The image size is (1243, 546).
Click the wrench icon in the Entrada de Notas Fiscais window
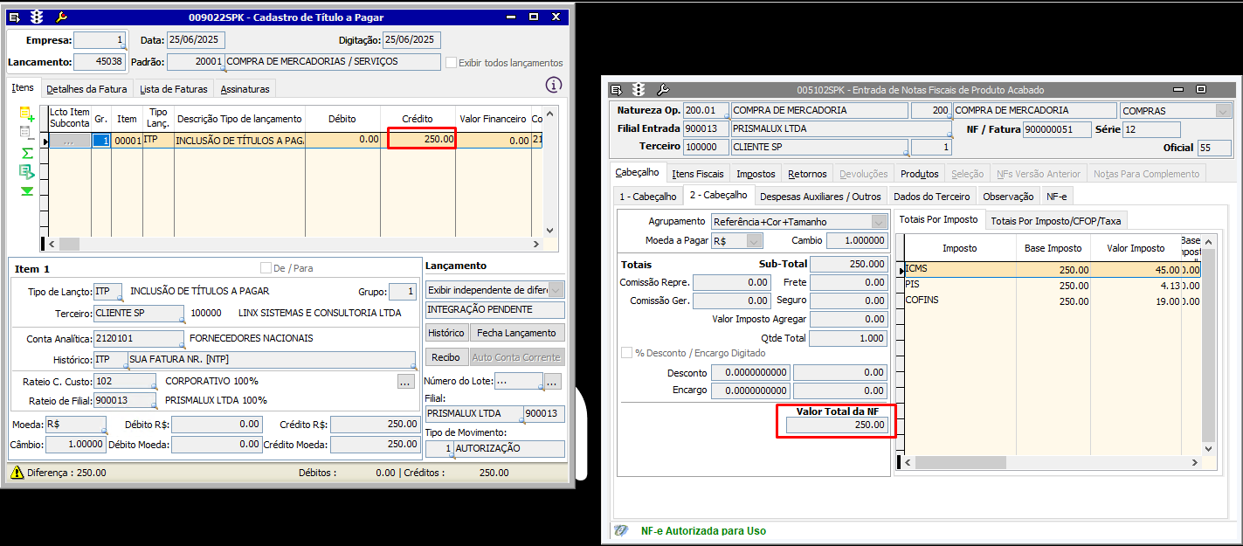point(662,89)
